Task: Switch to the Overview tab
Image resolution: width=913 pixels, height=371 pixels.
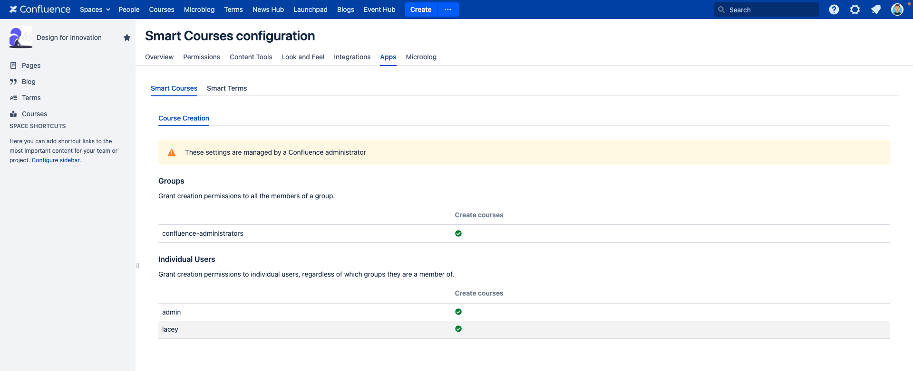Action: (x=159, y=57)
